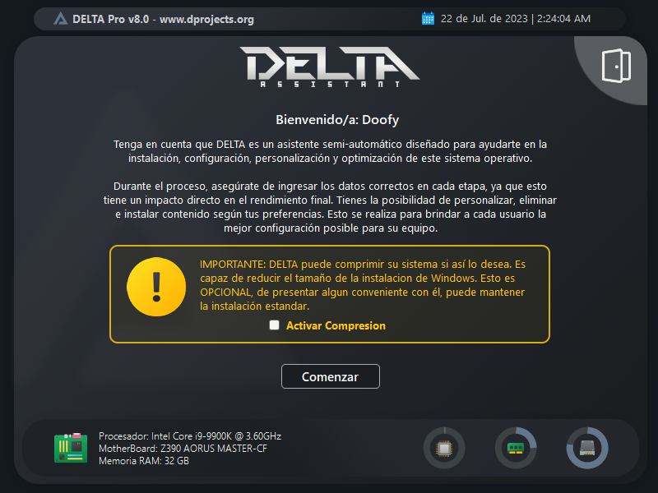Click the RAM usage gauge icon
Viewport: 658px width, 493px height.
(x=516, y=448)
